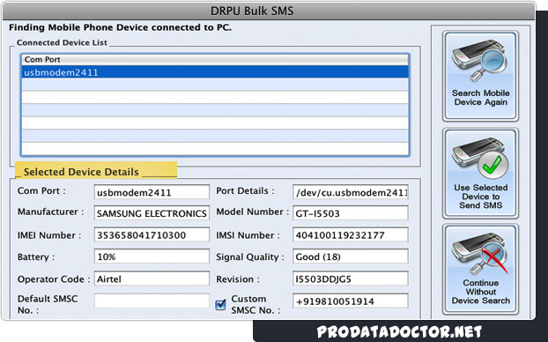Click the Manufacturer field showing SAMSUNG ELECTRONICS

pyautogui.click(x=152, y=213)
